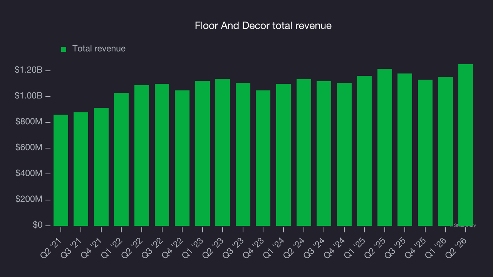This screenshot has height=277, width=493.
Task: Click the Q4 '22 revenue bar
Action: 182,158
